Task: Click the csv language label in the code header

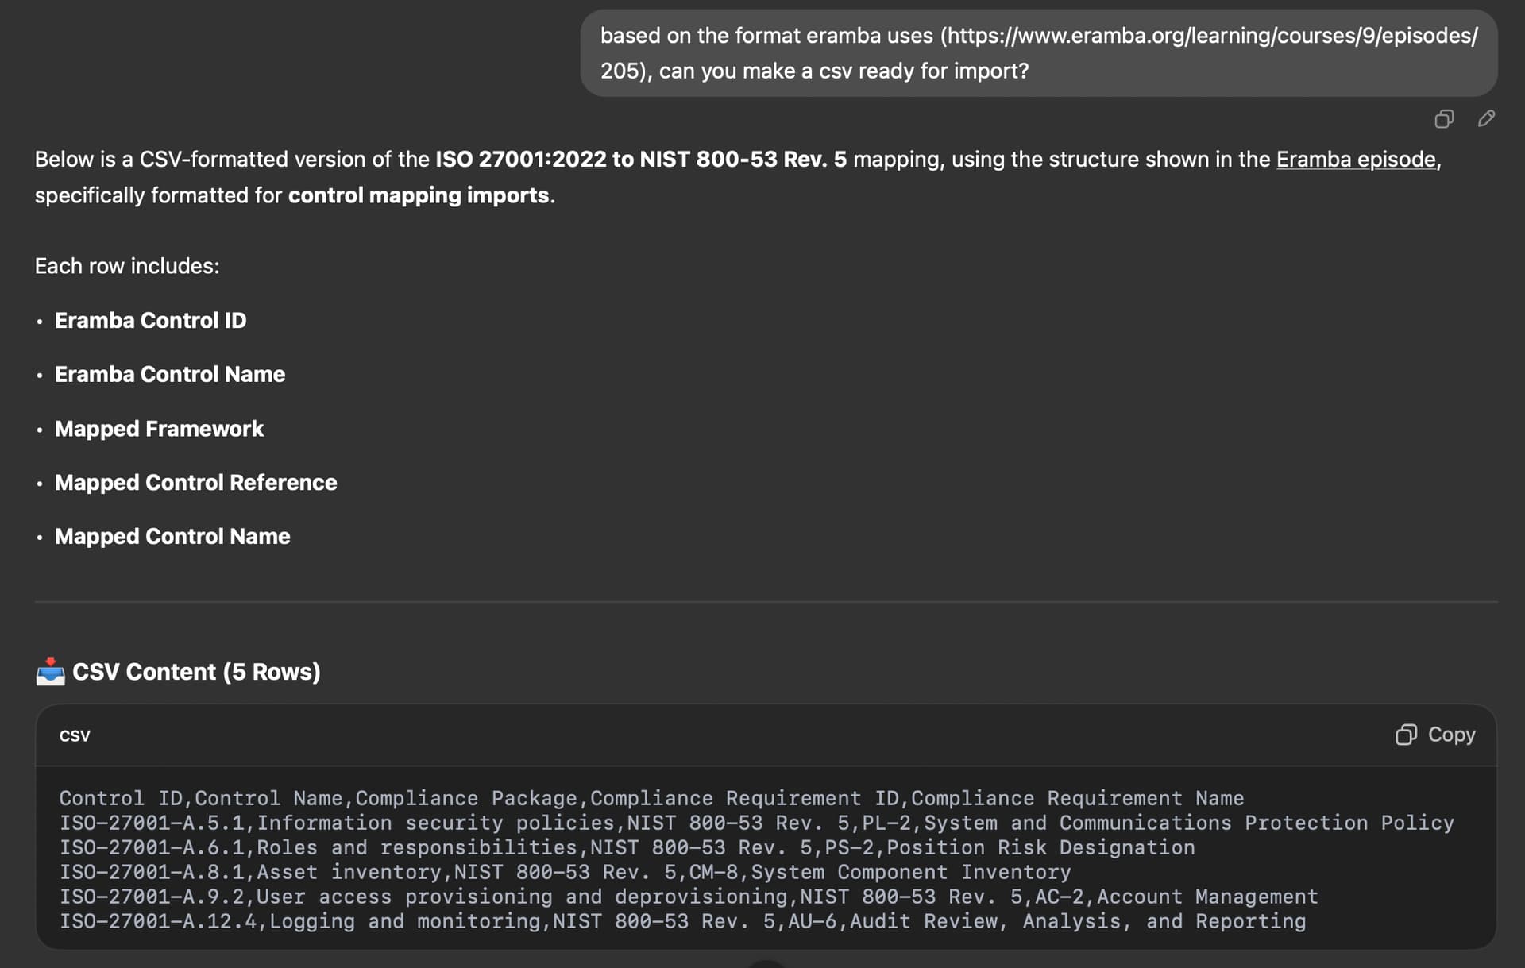Action: coord(75,735)
